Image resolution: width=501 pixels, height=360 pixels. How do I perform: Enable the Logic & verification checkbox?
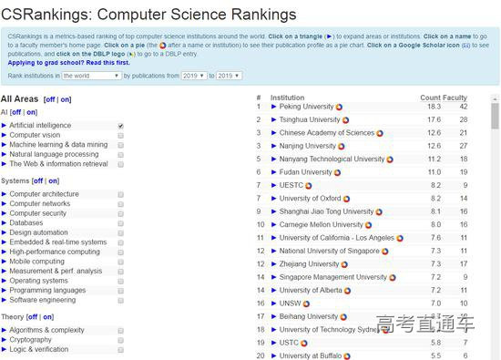click(121, 350)
